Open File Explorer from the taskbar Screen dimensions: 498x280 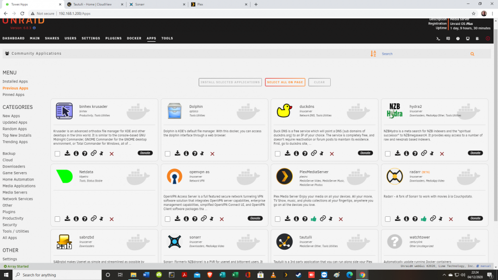click(133, 275)
